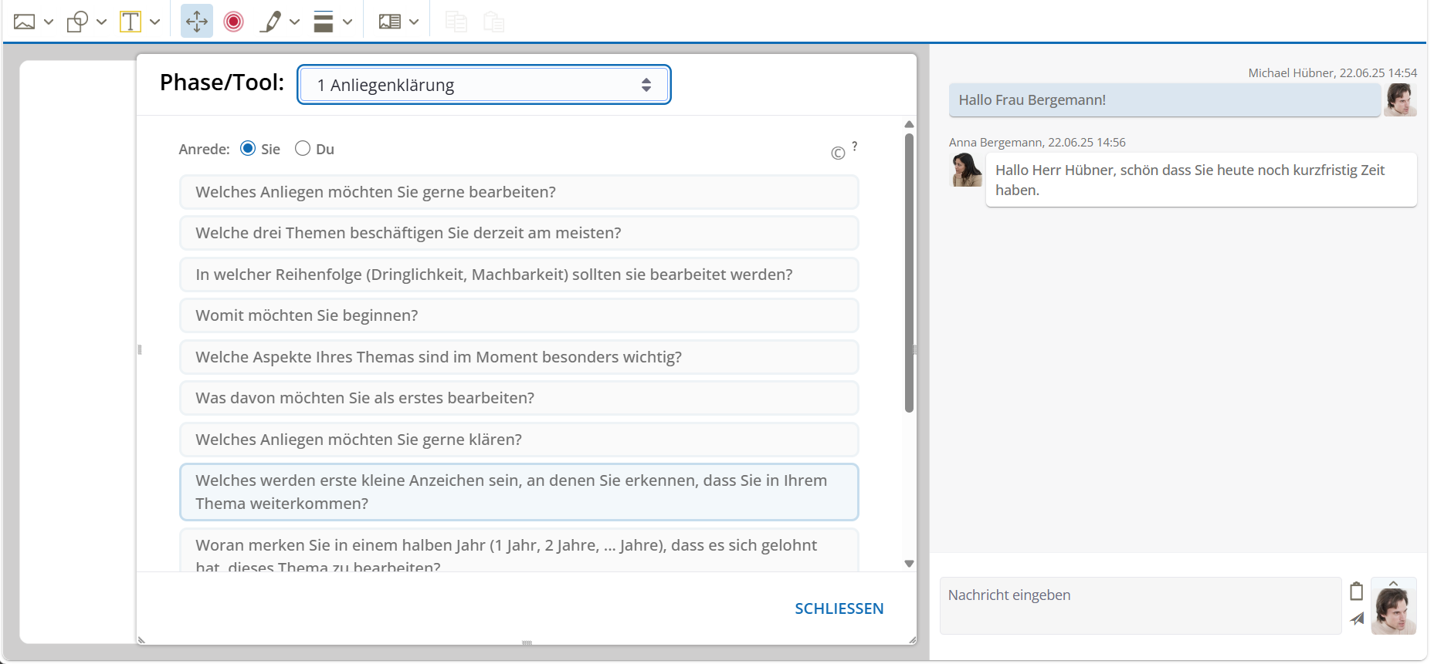1434x664 pixels.
Task: Open the dropdown arrow beside the pen tool
Action: (295, 22)
